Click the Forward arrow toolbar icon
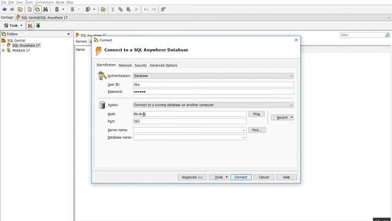 pos(12,10)
